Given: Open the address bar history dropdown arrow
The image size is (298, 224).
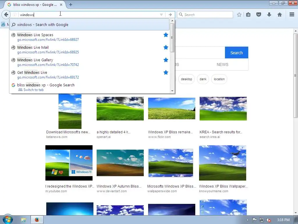Looking at the screenshot, I should (161, 15).
